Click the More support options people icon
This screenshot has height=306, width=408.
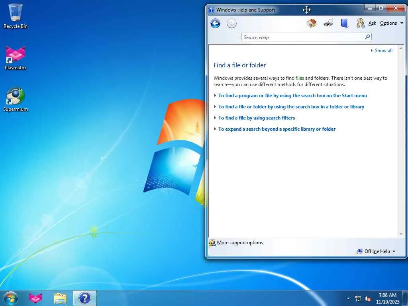coord(212,243)
